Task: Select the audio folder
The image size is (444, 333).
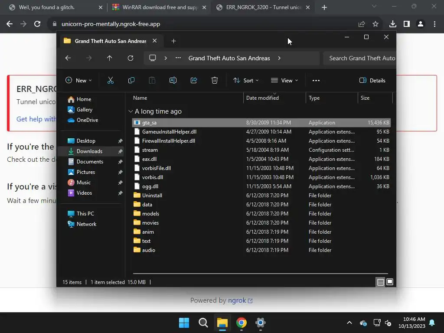Action: pos(261,250)
